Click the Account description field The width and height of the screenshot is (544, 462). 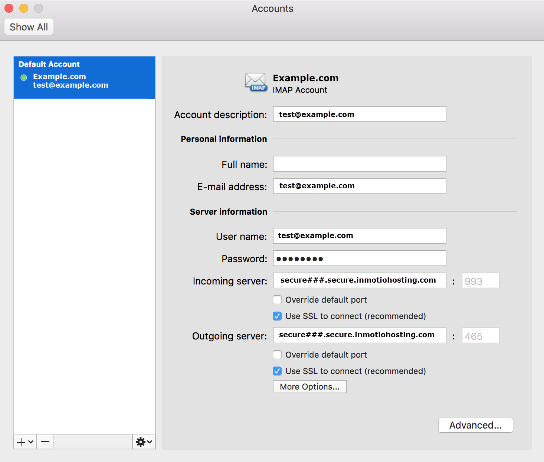[x=359, y=114]
